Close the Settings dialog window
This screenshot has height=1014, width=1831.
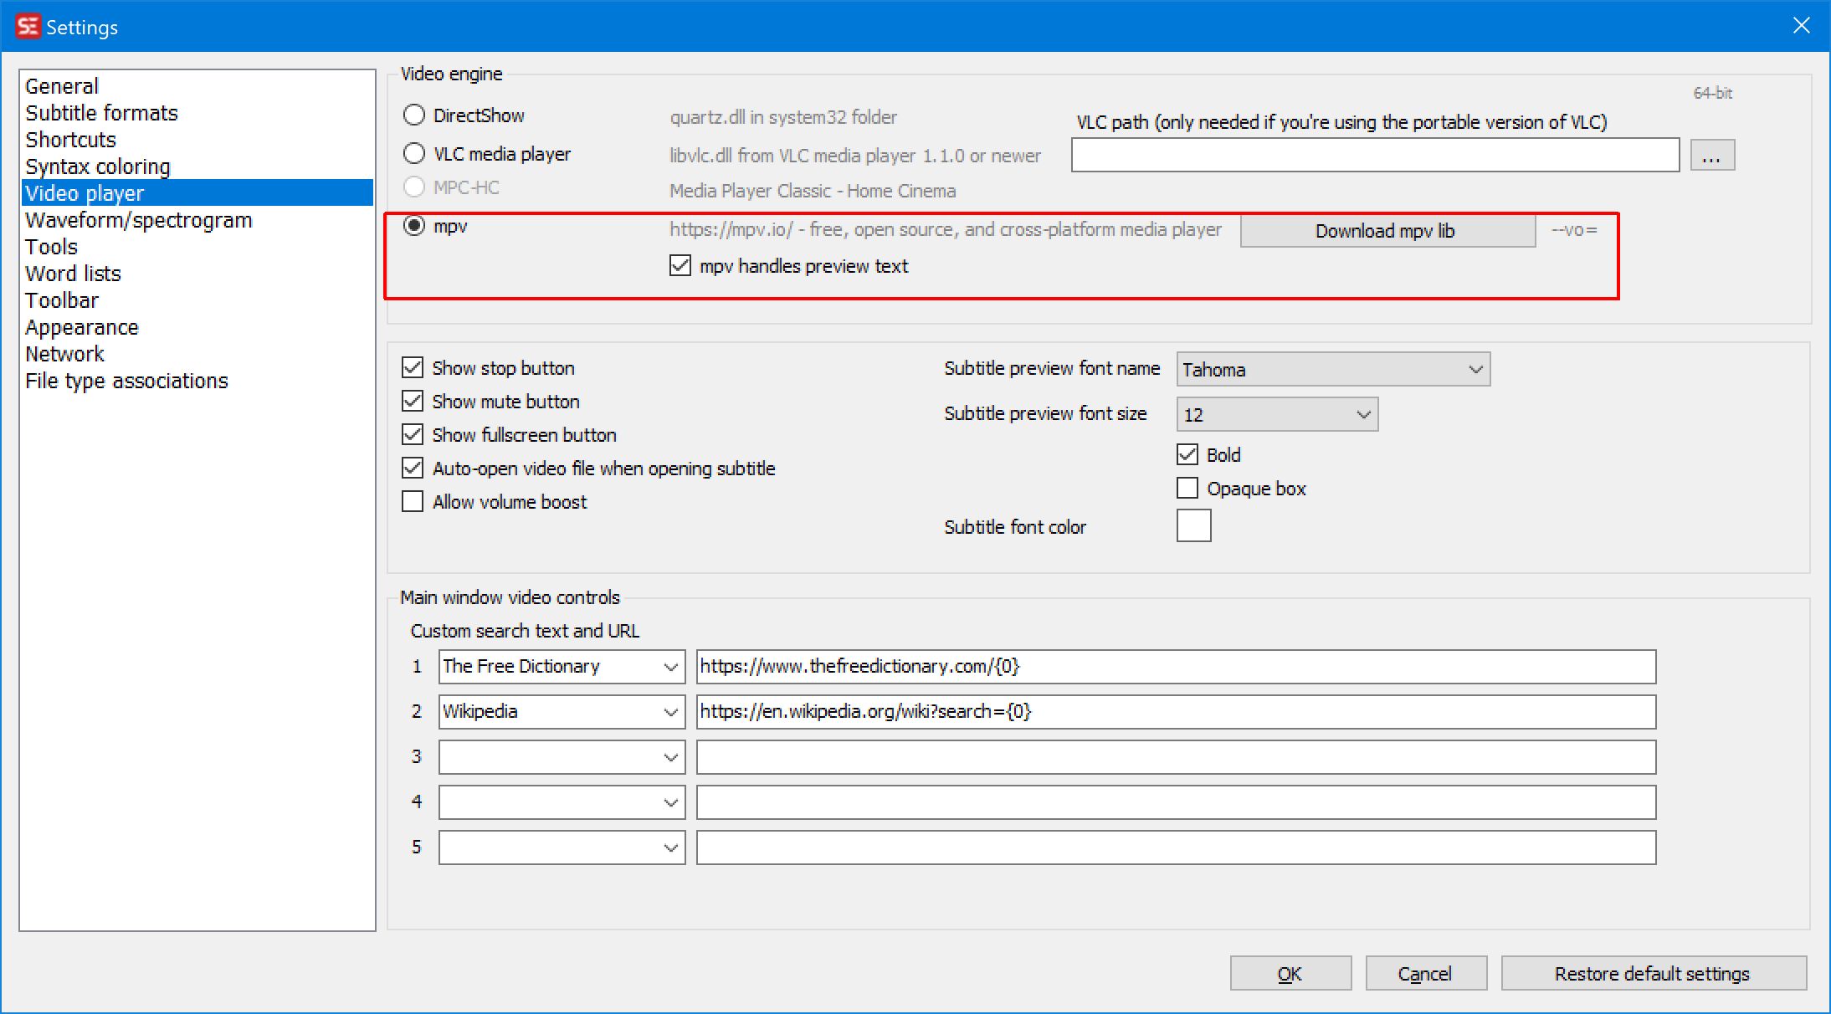point(1801,26)
